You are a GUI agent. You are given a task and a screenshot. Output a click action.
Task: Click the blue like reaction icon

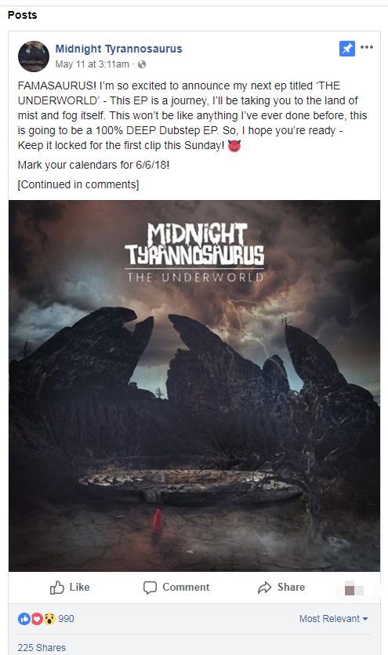pyautogui.click(x=24, y=619)
